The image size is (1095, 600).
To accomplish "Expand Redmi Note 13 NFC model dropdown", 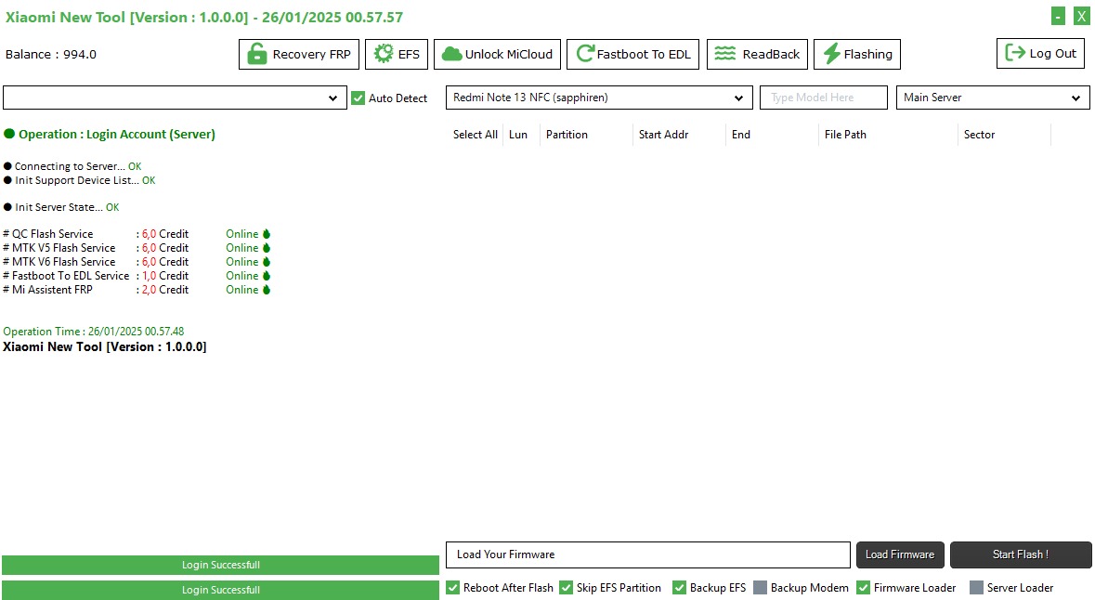I will pos(599,98).
